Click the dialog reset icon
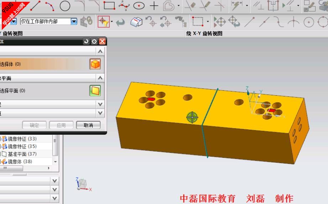Screen dimensions: 328x204 86,41
